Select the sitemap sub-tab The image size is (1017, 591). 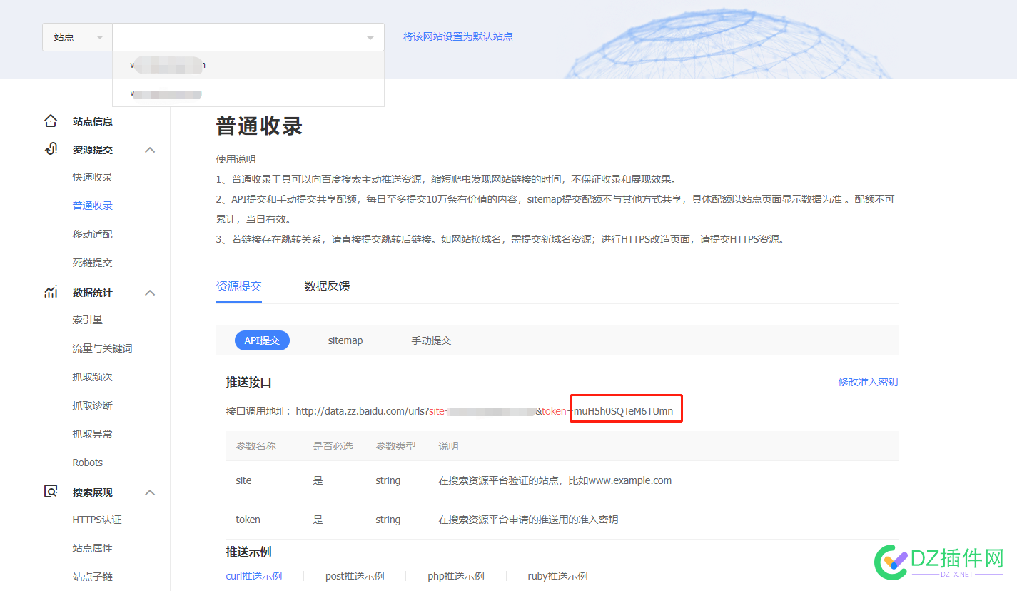[345, 340]
